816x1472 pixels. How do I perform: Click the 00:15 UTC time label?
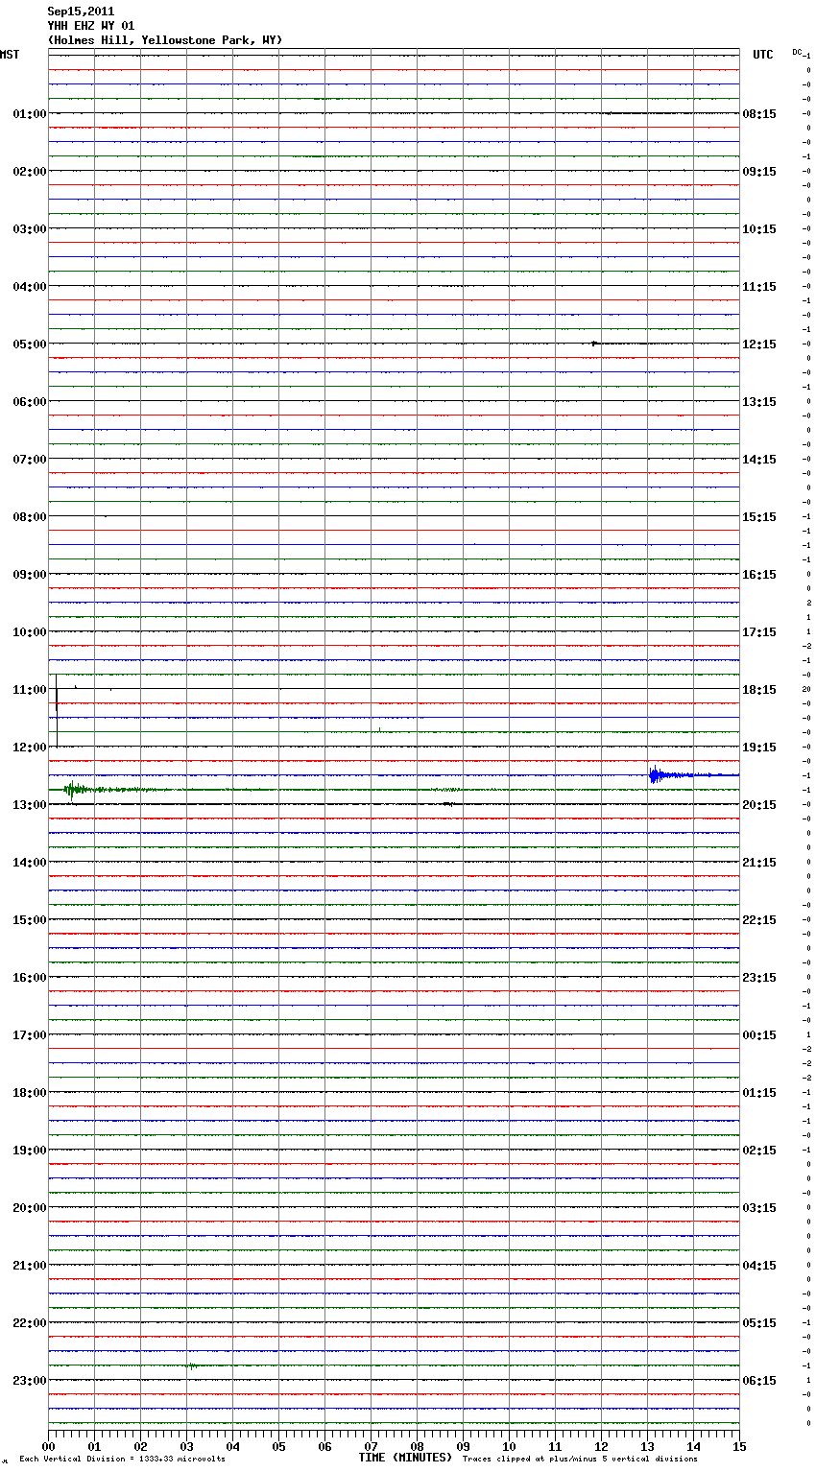759,1034
